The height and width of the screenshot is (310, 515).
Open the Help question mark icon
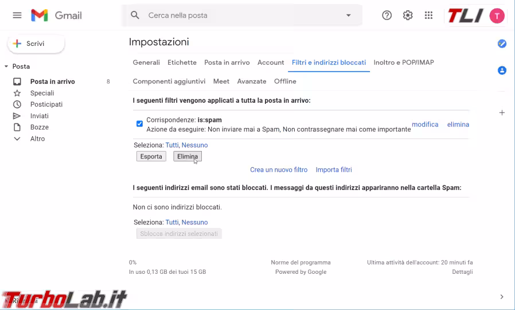[387, 15]
